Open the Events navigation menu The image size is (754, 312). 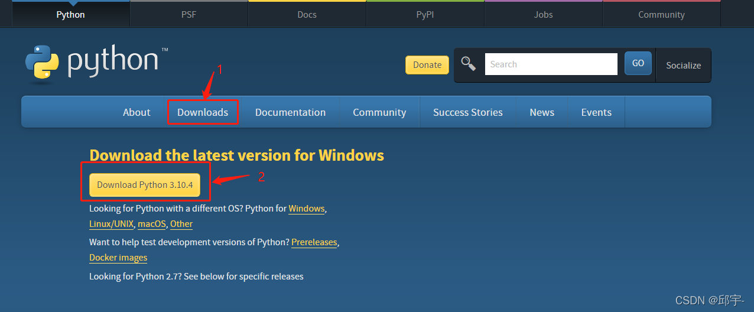pos(596,112)
